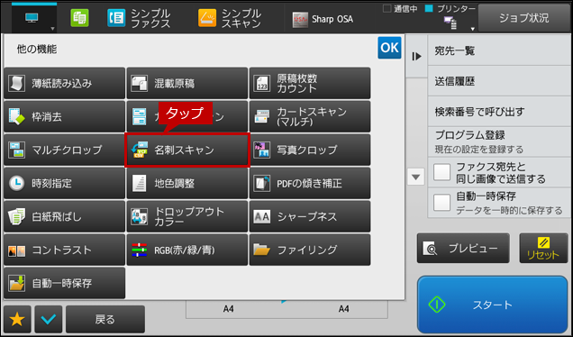Confirm settings with the blue OK button
The image size is (573, 337).
(x=389, y=48)
